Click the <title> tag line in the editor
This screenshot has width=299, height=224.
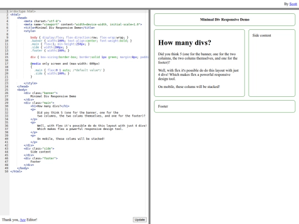[x=59, y=28]
